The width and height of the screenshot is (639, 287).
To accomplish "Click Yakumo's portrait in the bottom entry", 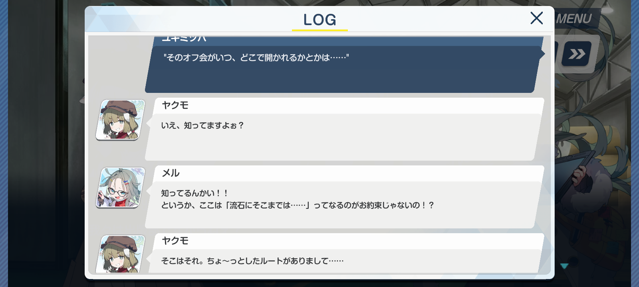I will tap(120, 254).
